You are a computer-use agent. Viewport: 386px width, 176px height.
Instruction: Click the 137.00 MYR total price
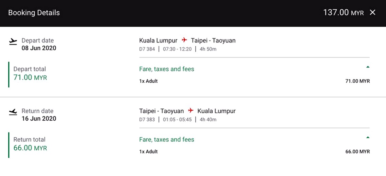(x=343, y=13)
